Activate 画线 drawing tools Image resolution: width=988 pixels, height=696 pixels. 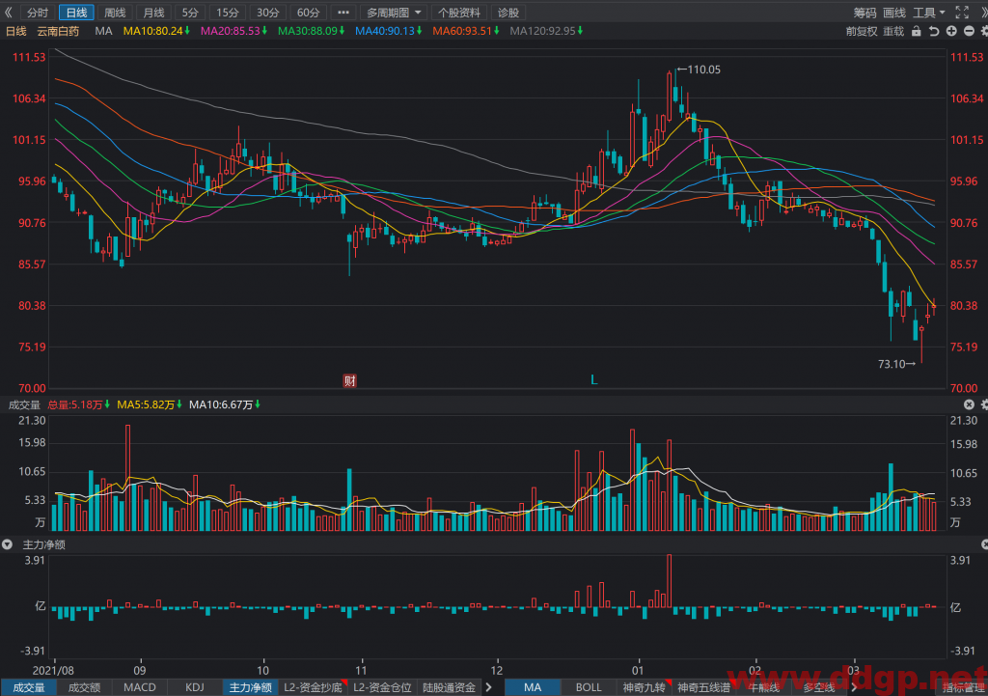click(894, 12)
